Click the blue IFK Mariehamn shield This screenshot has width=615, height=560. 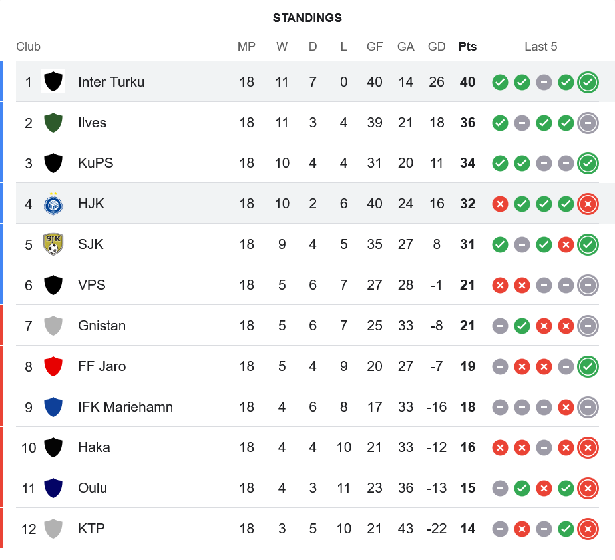[x=53, y=407]
